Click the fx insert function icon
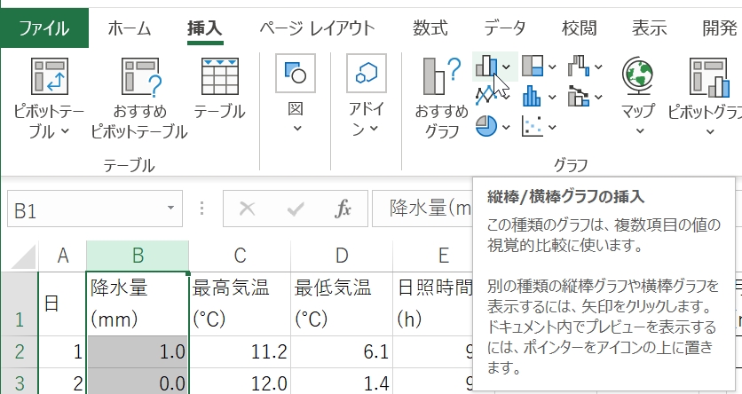Screen dimensions: 742x394 [x=343, y=209]
